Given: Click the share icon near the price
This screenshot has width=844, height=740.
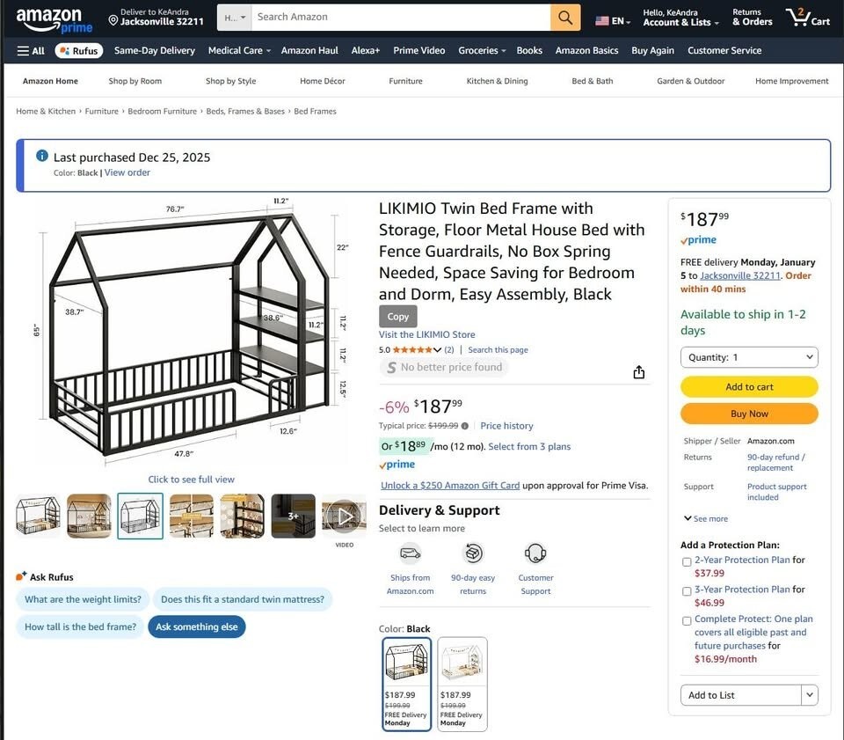Looking at the screenshot, I should pos(639,372).
